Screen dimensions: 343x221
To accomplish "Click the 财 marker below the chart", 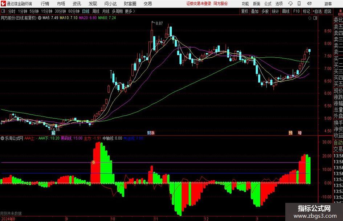I will pos(149,132).
